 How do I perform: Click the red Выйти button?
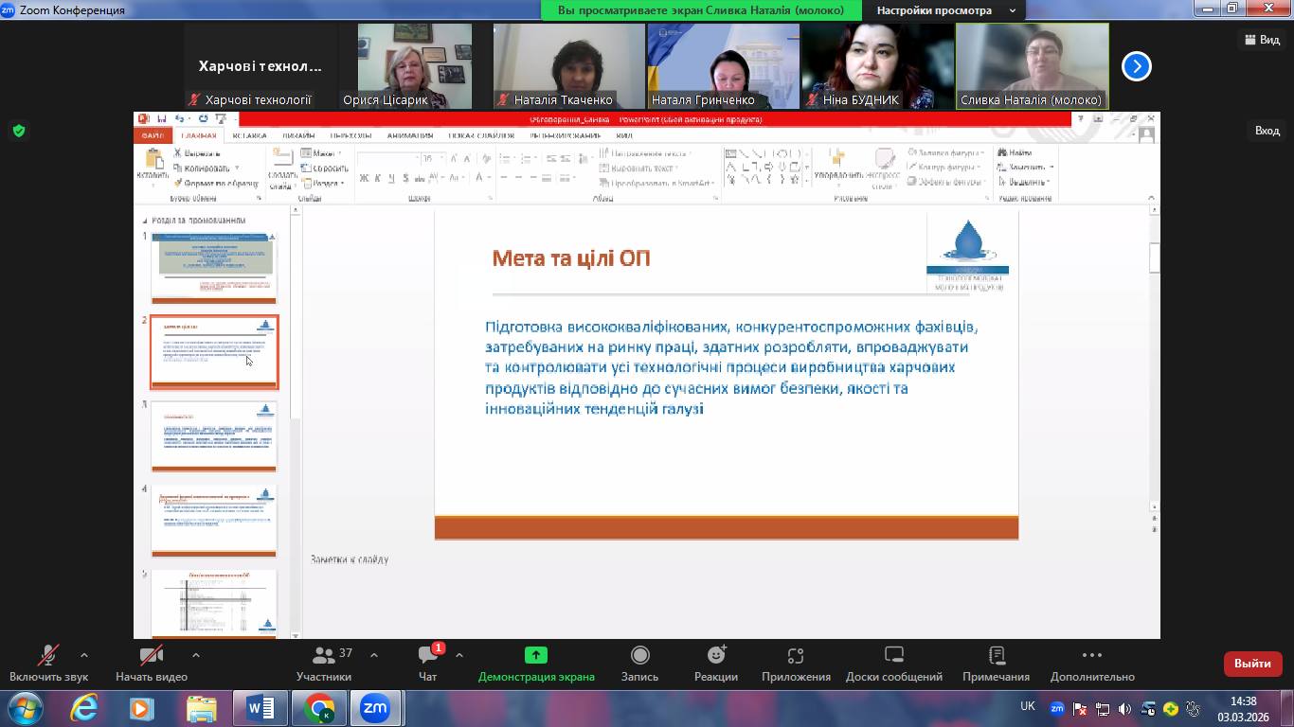1252,664
